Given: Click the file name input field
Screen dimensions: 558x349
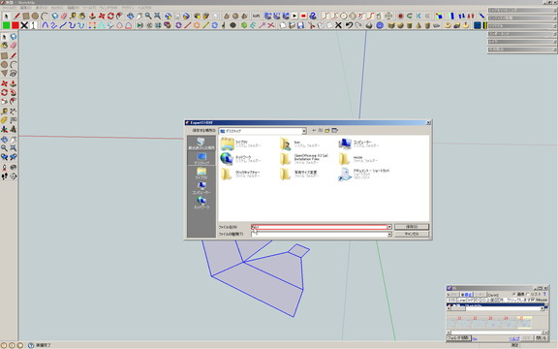Looking at the screenshot, I should point(320,227).
